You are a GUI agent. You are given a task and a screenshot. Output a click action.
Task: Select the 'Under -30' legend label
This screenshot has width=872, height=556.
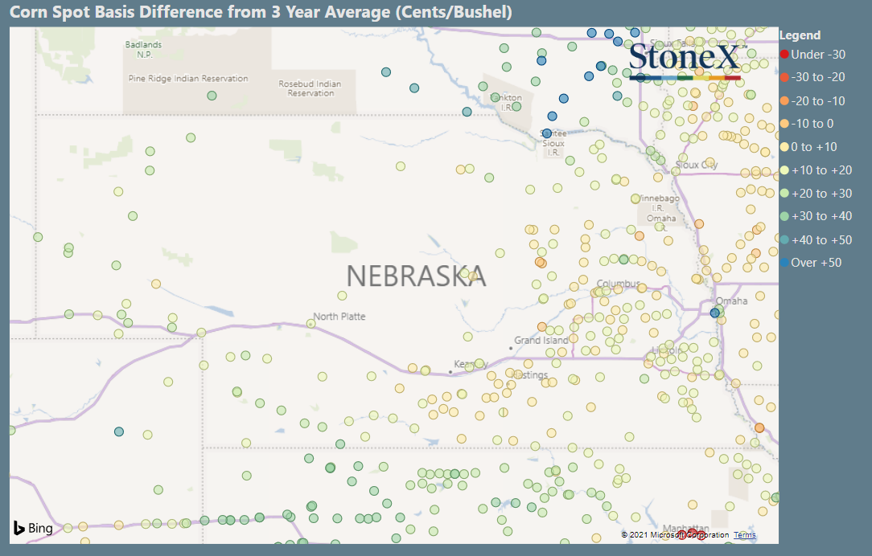[818, 55]
